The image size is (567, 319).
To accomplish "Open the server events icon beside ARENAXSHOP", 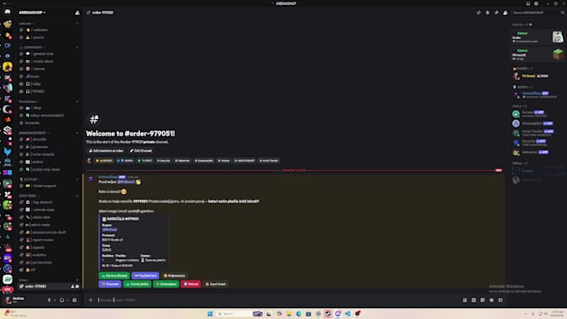I will point(78,12).
